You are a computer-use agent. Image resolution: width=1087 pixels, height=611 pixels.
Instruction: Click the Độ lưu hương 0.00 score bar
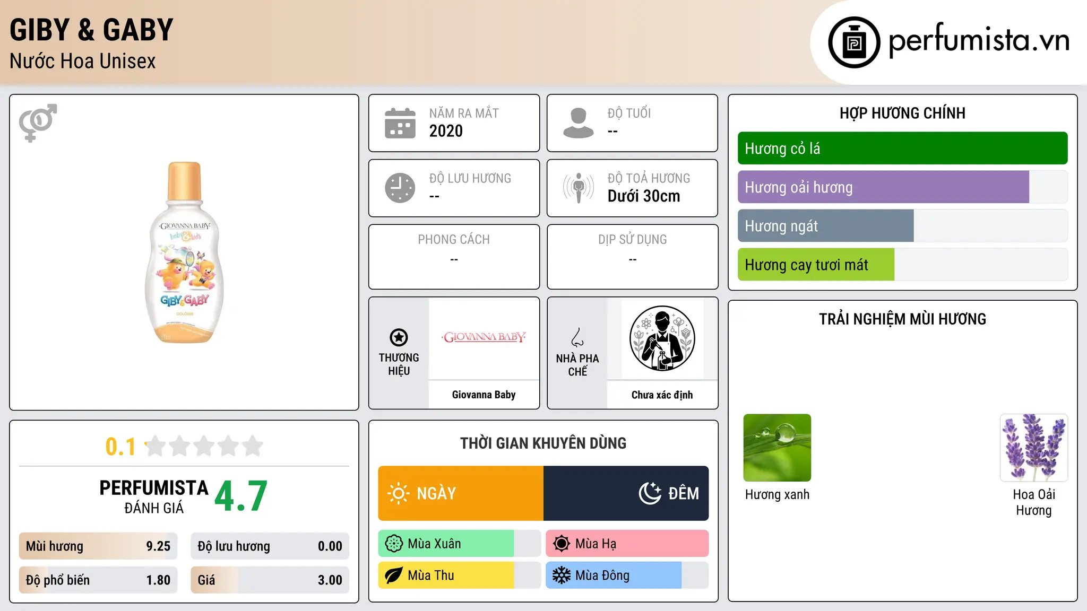(x=270, y=546)
